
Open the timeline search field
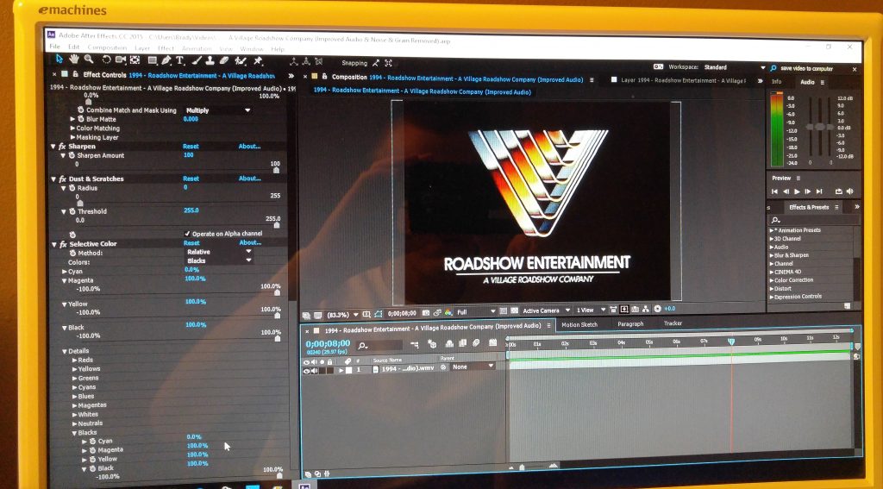[x=379, y=345]
